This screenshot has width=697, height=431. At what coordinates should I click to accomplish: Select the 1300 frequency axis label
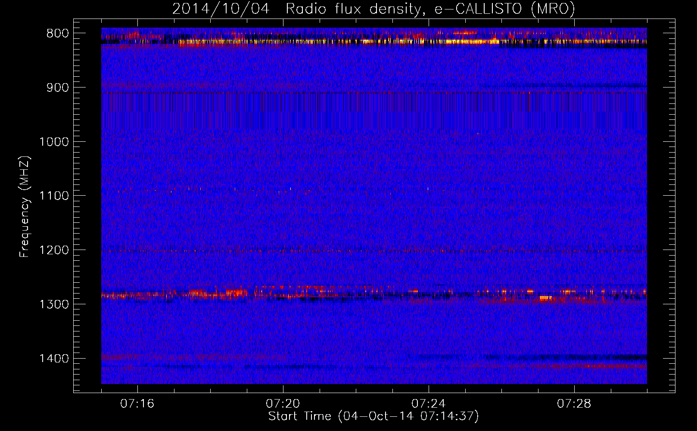(x=54, y=304)
